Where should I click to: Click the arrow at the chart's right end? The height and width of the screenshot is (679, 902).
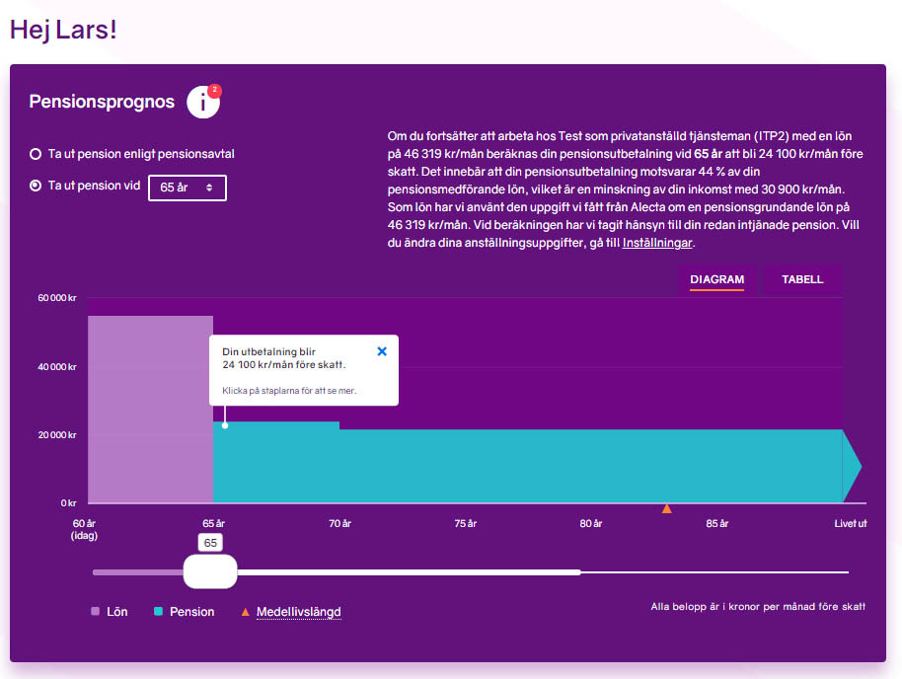(x=853, y=466)
